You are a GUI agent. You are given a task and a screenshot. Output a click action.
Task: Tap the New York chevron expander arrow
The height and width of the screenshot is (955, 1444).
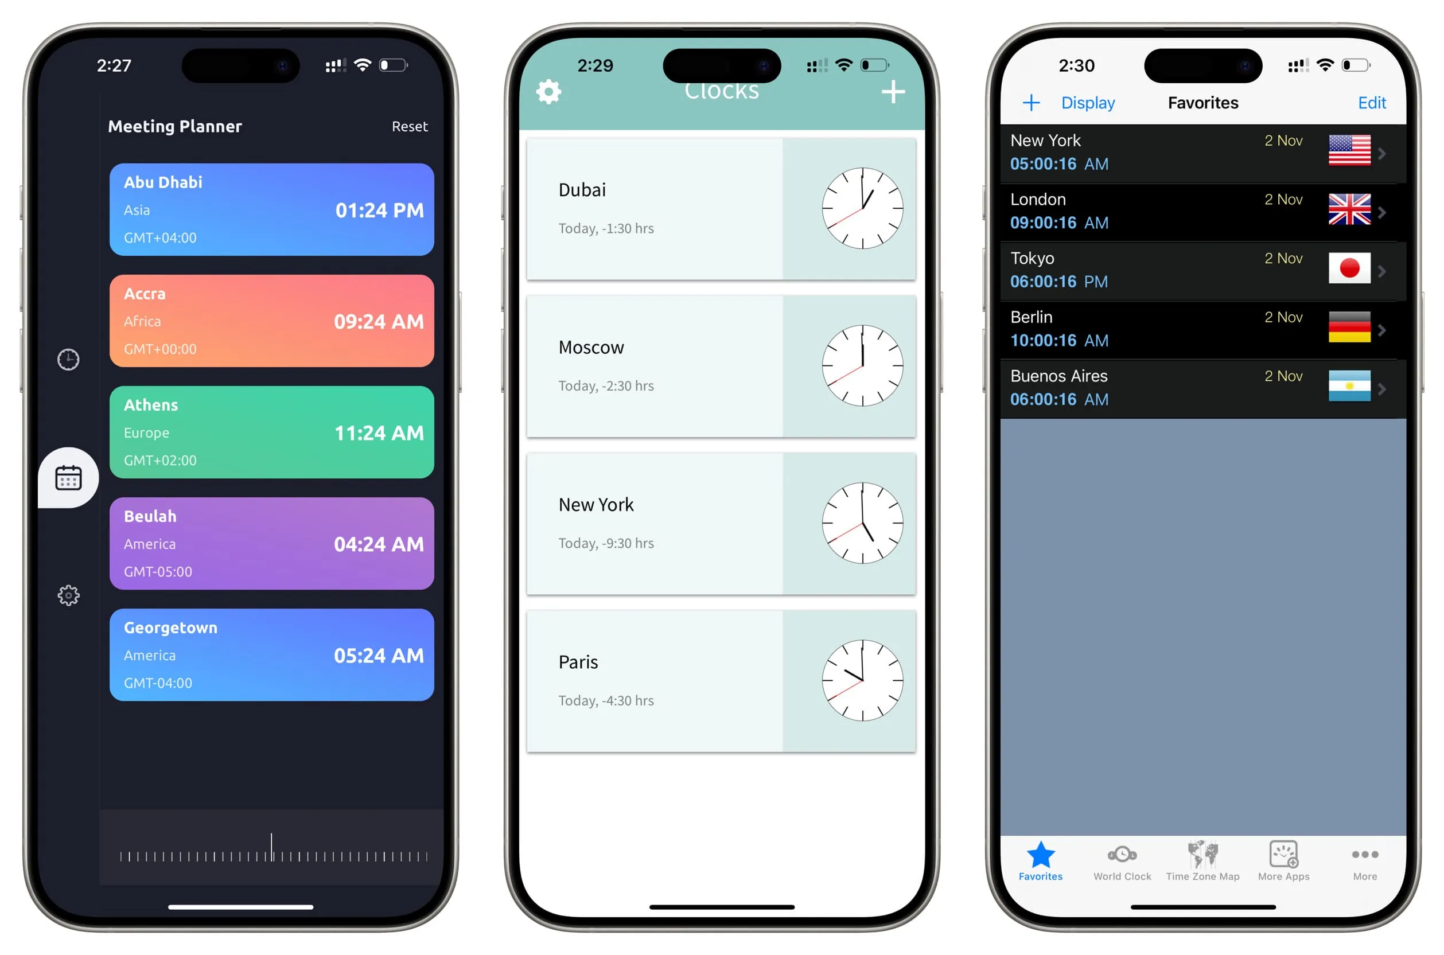click(x=1382, y=151)
